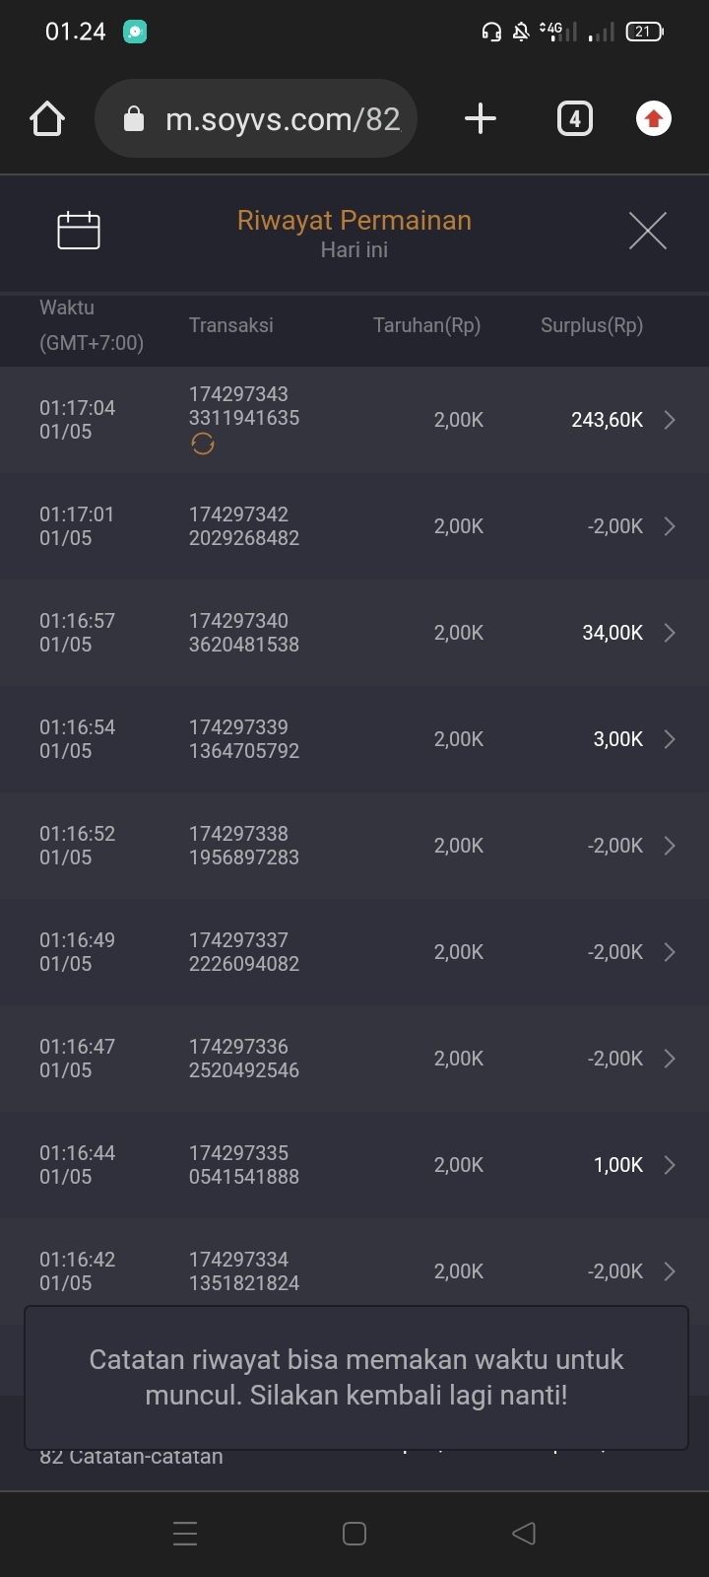
Task: Tap the orange refresh icon under transaction 174297343
Action: 203,445
